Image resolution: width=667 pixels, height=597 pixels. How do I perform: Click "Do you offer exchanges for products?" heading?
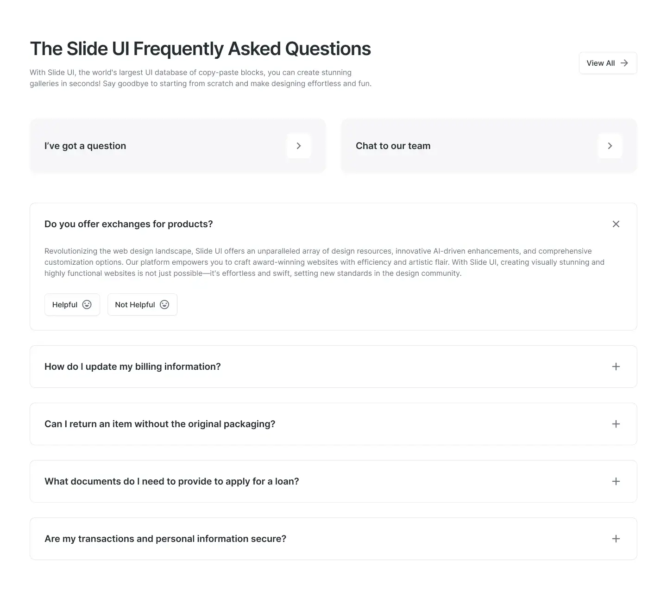click(x=129, y=224)
